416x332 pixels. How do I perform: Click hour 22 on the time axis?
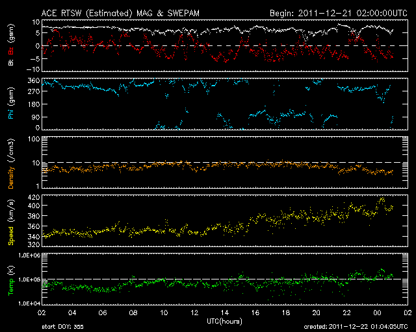(x=346, y=313)
